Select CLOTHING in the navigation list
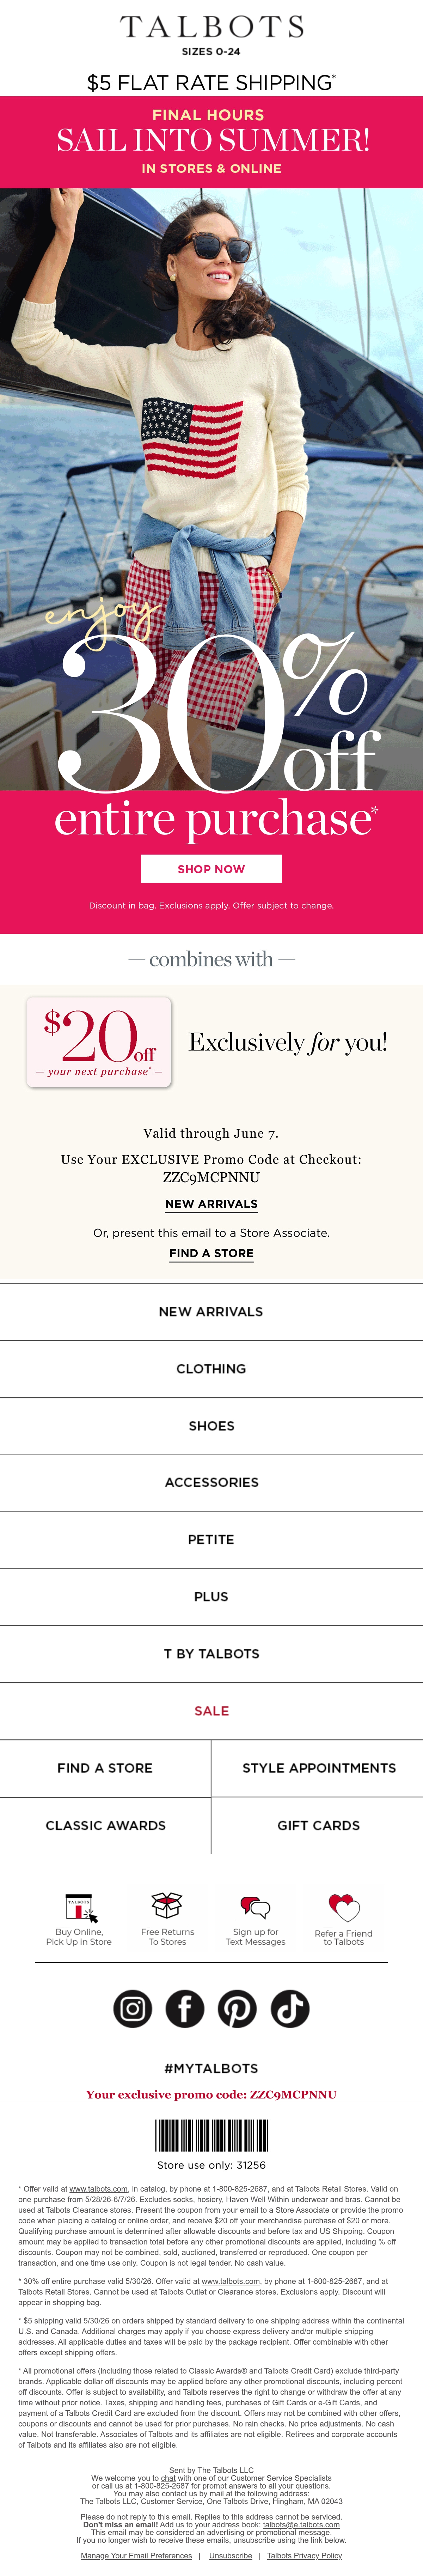Viewport: 423px width, 2576px height. click(211, 1369)
